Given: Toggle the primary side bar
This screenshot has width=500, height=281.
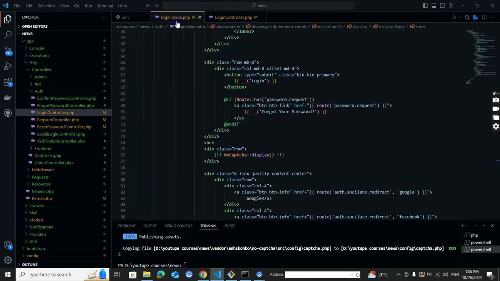Looking at the screenshot, I should pyautogui.click(x=425, y=6).
